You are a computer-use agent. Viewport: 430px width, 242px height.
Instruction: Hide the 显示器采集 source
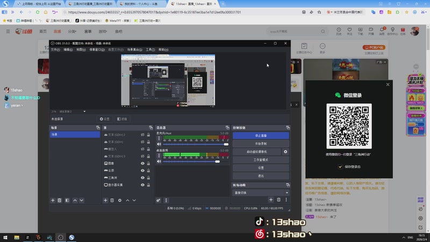[x=142, y=185]
